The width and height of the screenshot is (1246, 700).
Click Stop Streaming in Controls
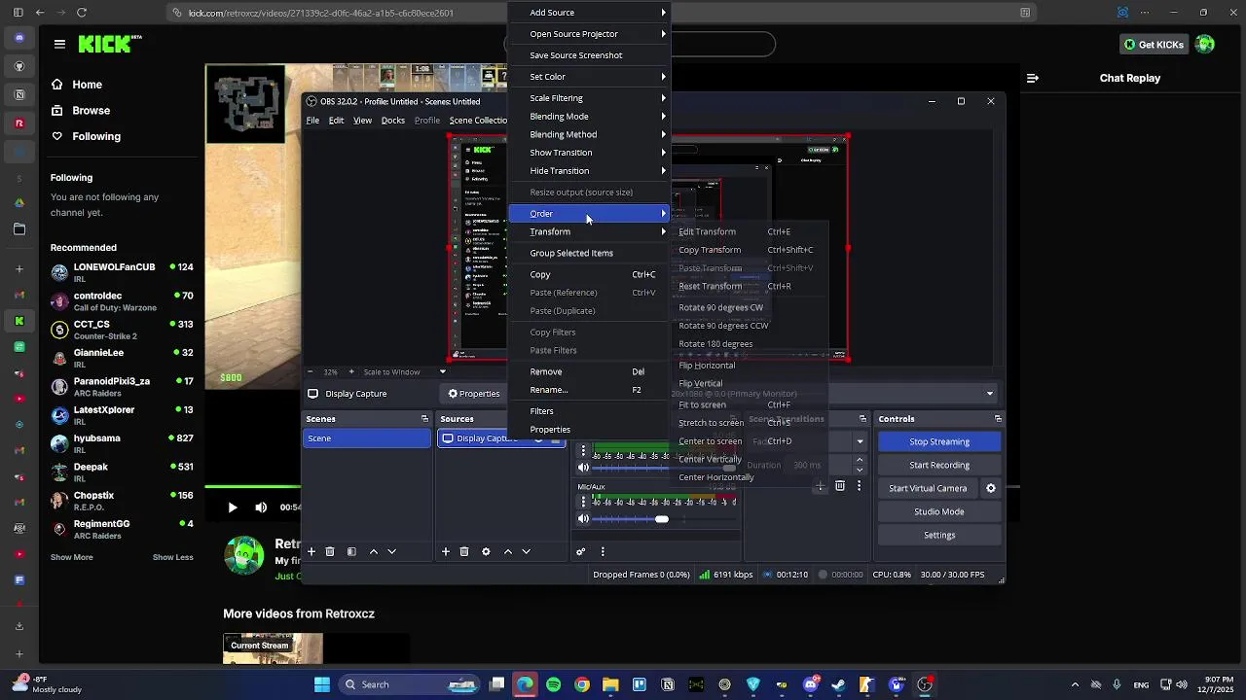939,441
